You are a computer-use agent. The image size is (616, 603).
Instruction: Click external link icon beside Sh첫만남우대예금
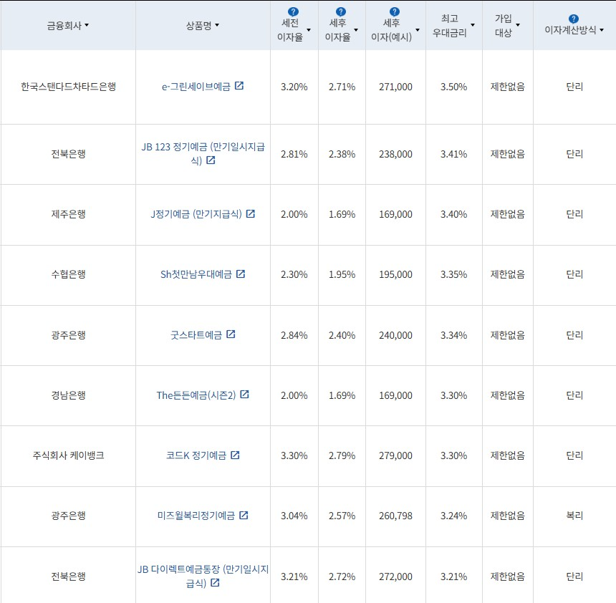[x=241, y=274]
